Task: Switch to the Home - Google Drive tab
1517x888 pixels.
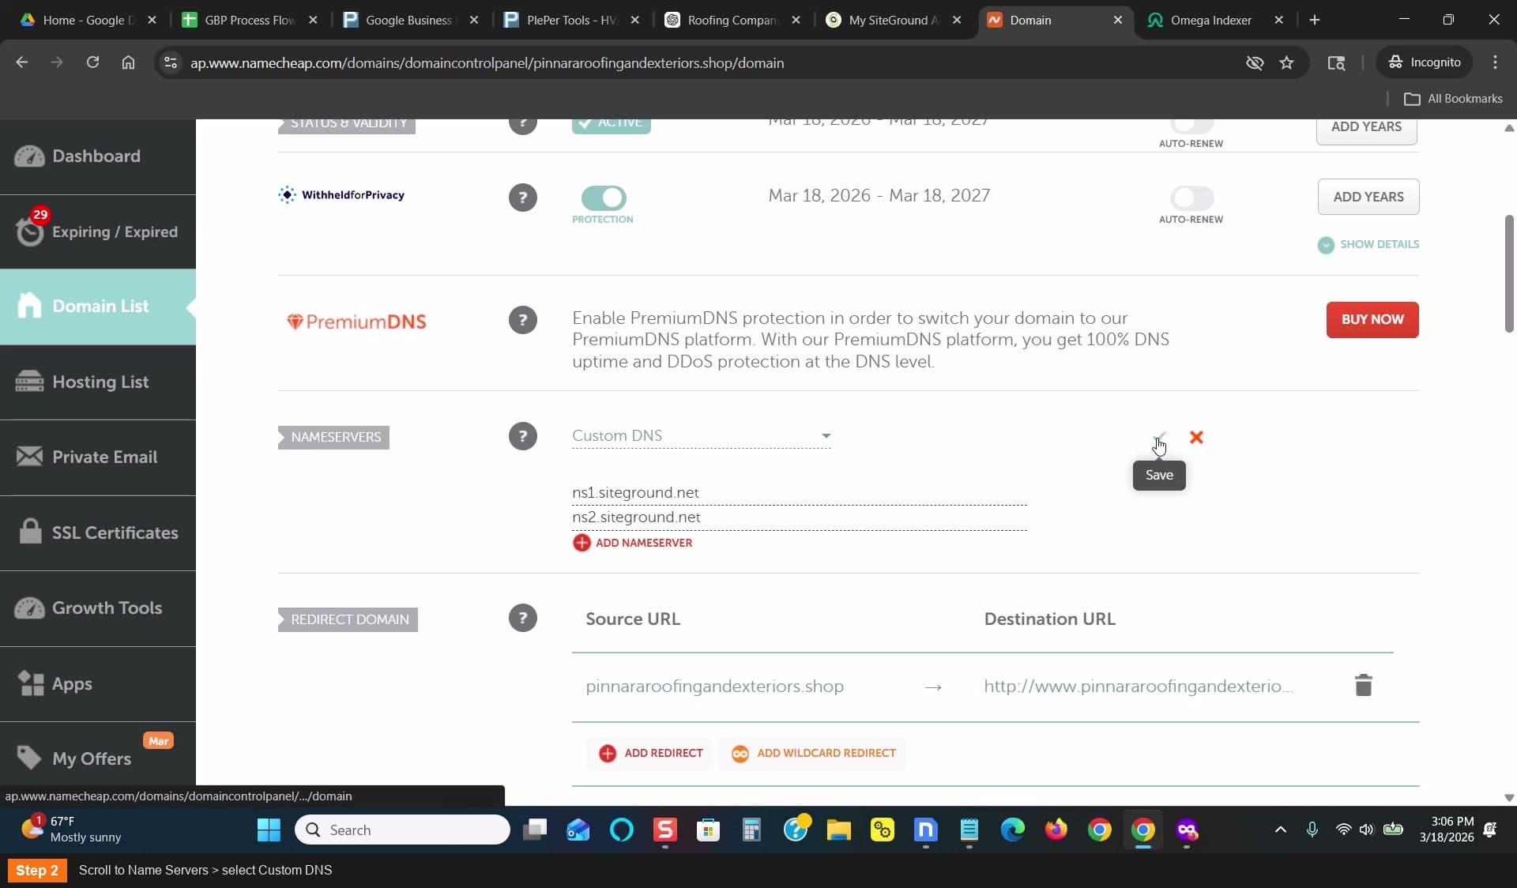Action: 87,20
